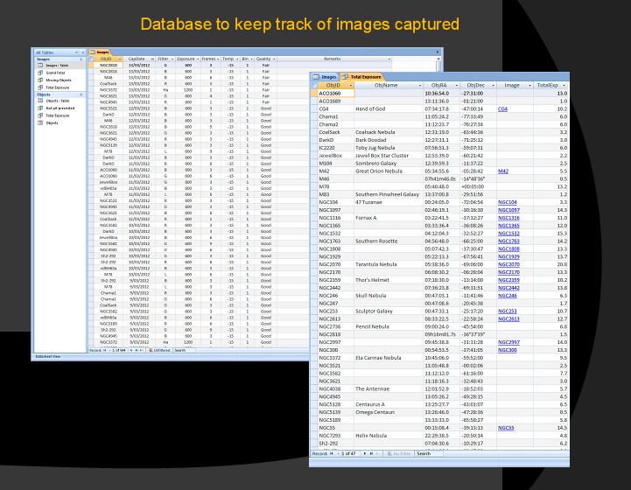Viewport: 631px width, 490px height.
Task: Switch to the Total Exposure tab in front window
Action: click(x=361, y=77)
